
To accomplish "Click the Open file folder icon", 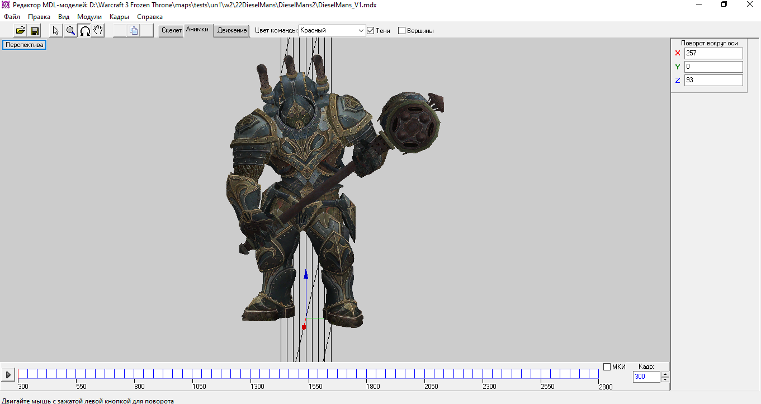I will click(21, 31).
